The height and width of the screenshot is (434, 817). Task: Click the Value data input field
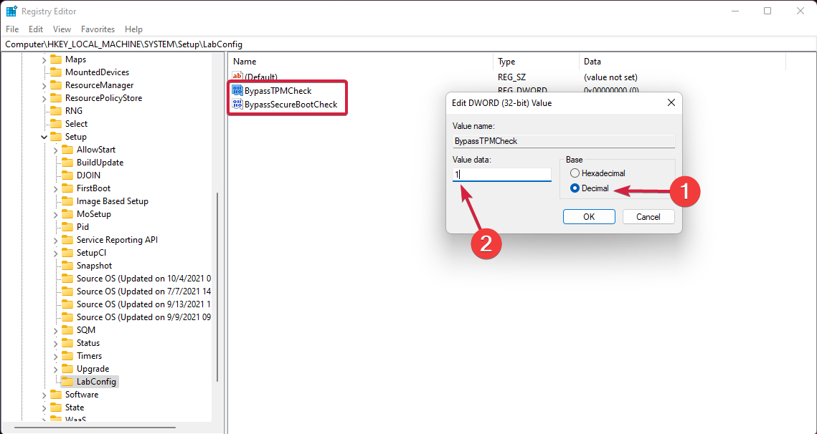tap(502, 174)
